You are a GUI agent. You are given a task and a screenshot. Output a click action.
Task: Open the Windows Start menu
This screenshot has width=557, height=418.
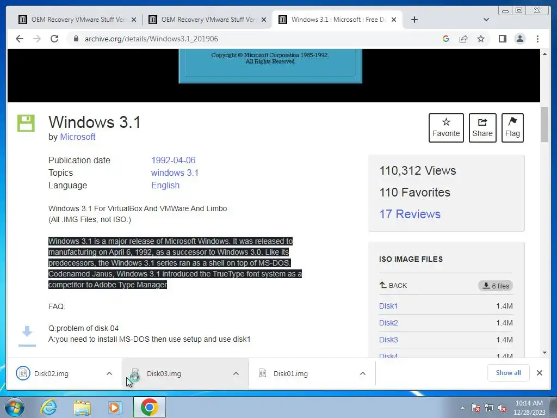click(x=15, y=407)
